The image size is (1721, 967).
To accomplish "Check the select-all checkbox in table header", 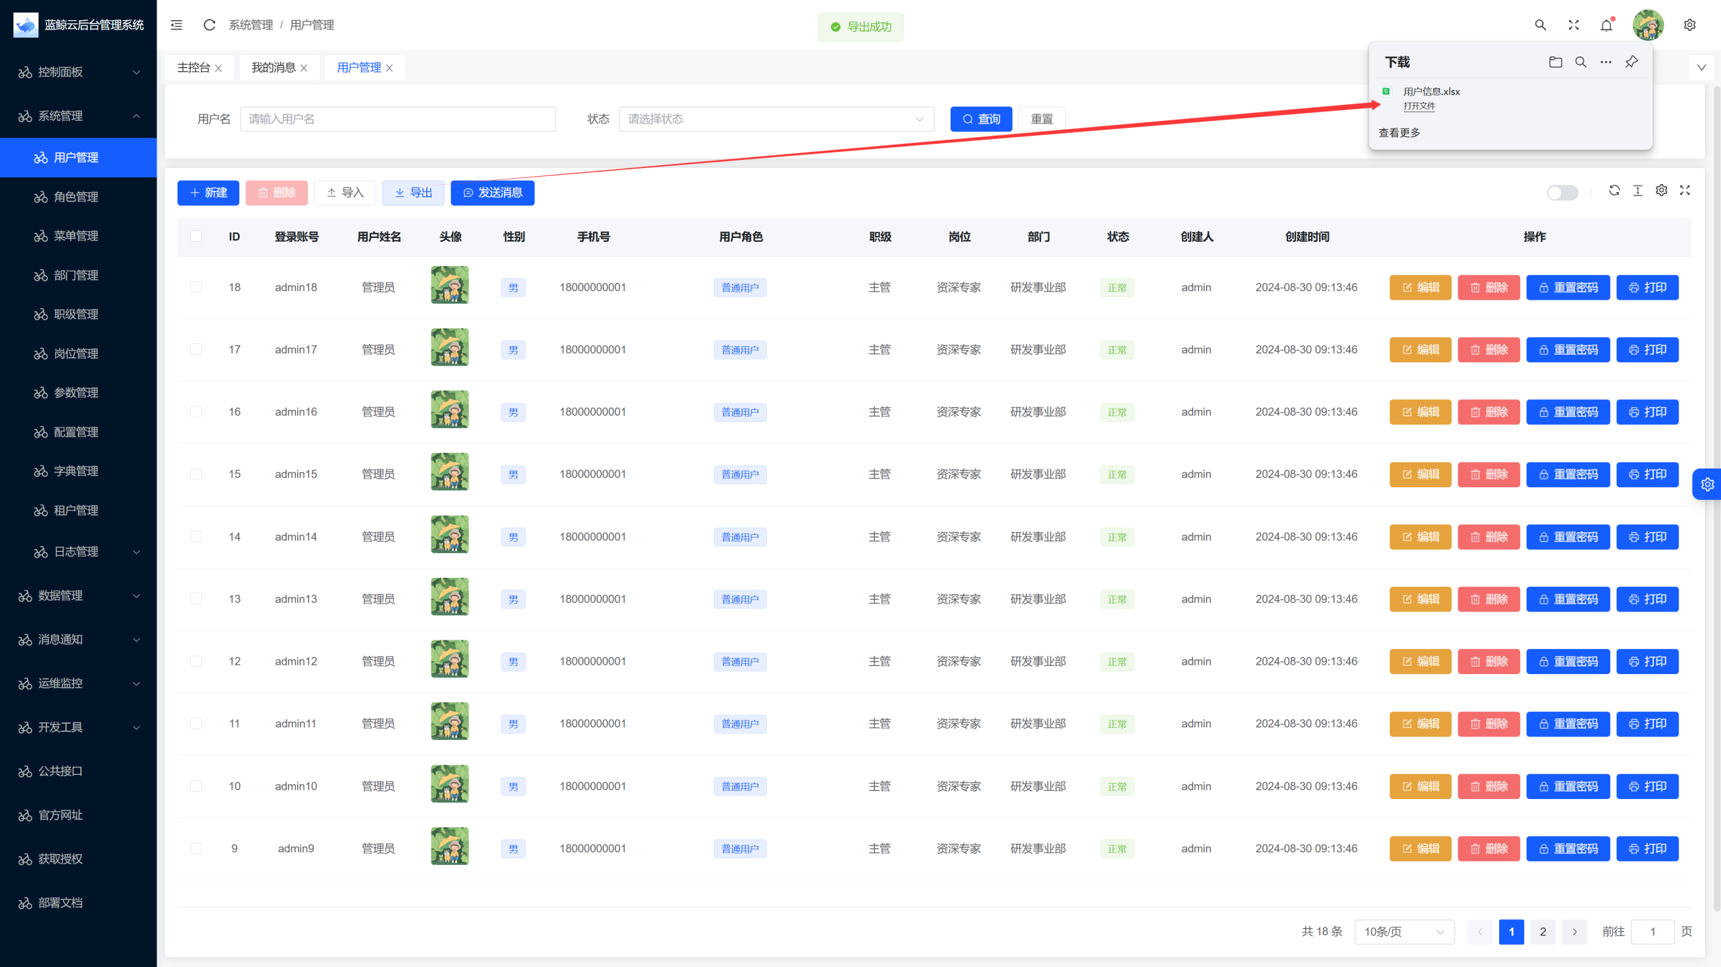I will tap(196, 237).
